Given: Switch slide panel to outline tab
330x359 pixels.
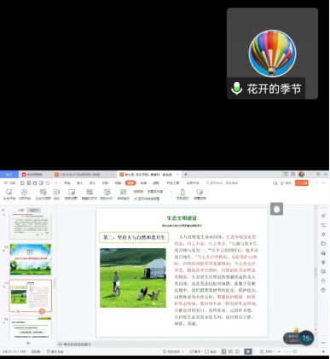Looking at the screenshot, I should [20, 210].
